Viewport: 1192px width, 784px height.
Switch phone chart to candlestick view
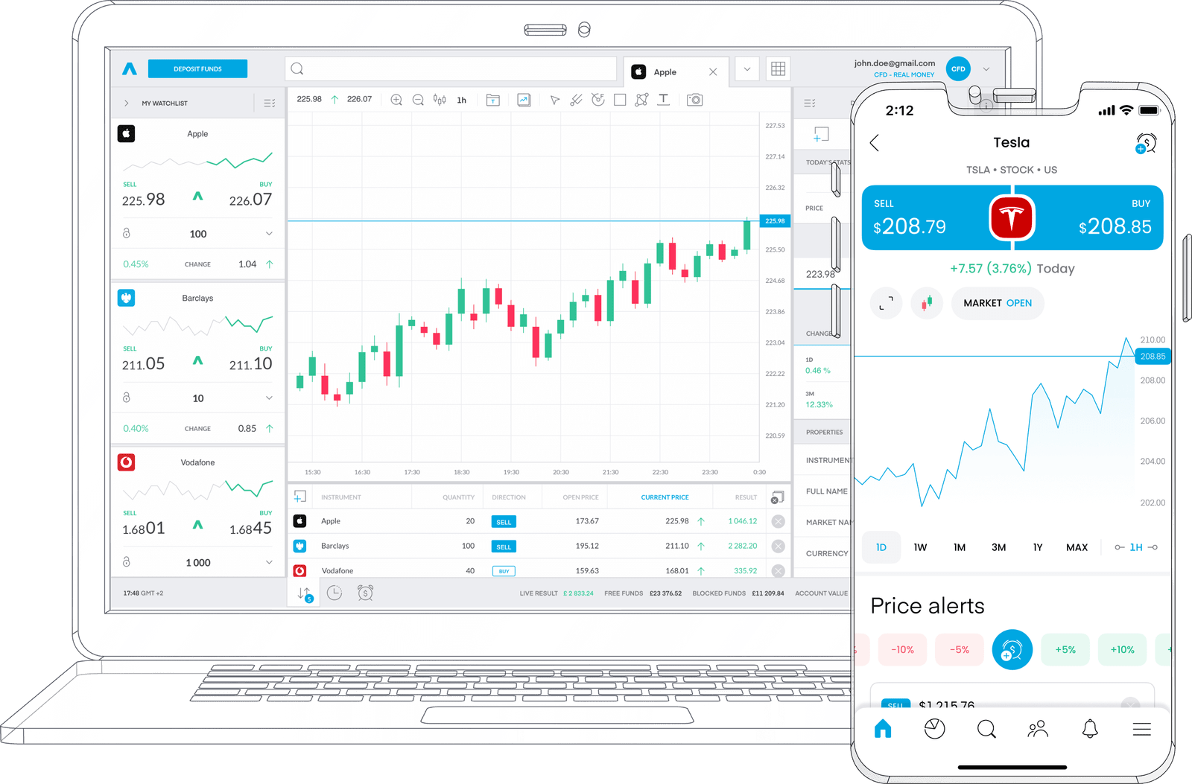coord(927,303)
